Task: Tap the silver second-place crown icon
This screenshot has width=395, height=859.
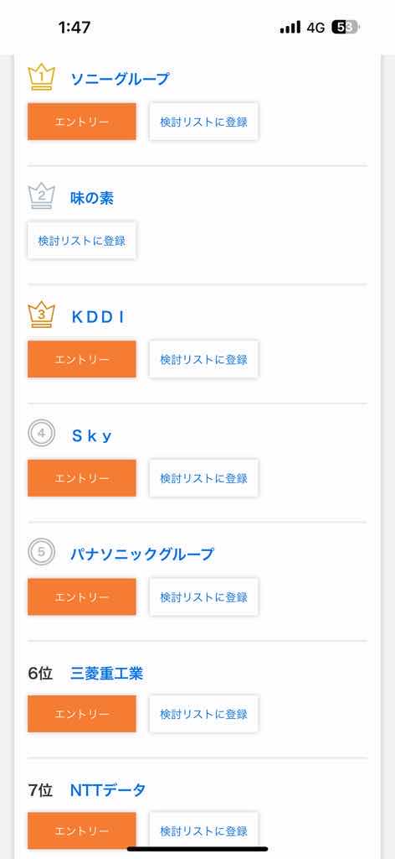Action: pos(41,196)
